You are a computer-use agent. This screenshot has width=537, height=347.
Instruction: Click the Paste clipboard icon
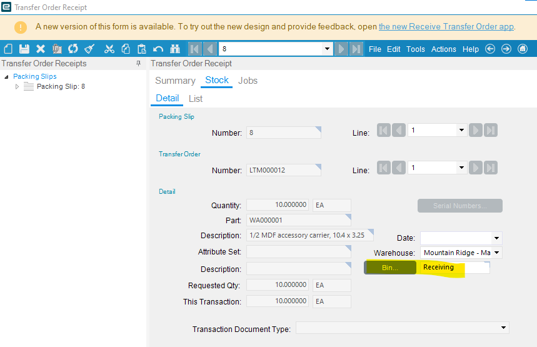click(x=142, y=49)
